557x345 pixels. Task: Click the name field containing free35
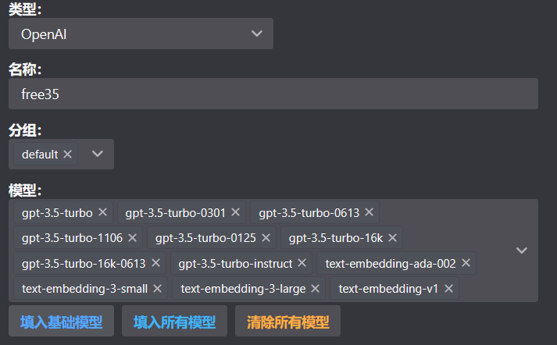click(273, 94)
